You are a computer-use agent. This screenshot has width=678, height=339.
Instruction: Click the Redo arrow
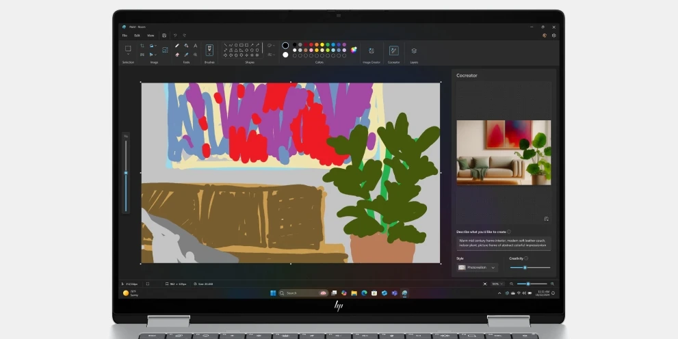click(x=184, y=36)
